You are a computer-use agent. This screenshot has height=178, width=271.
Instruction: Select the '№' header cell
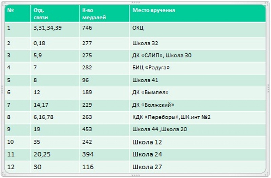(18, 13)
